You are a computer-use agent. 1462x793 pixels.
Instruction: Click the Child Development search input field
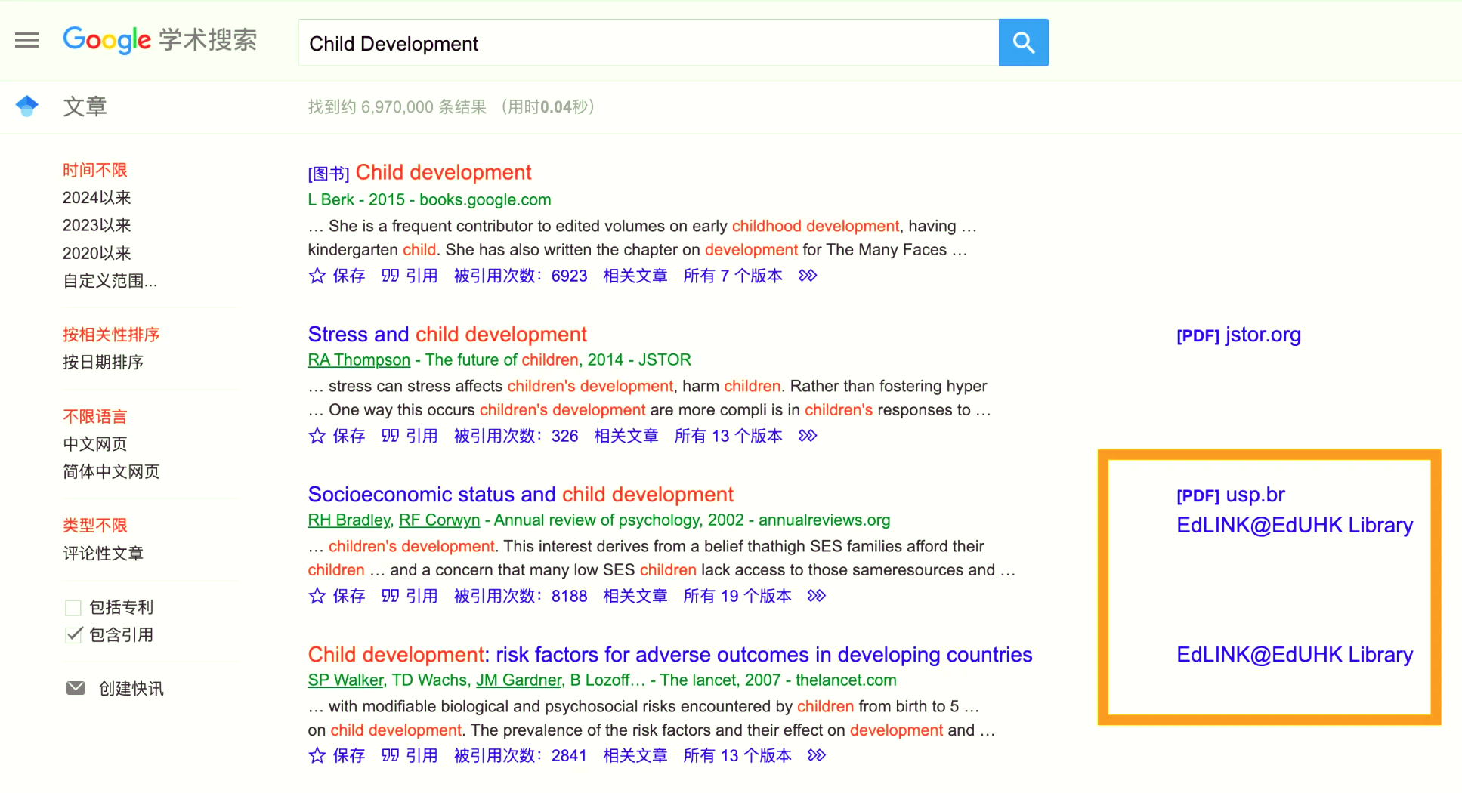tap(648, 43)
